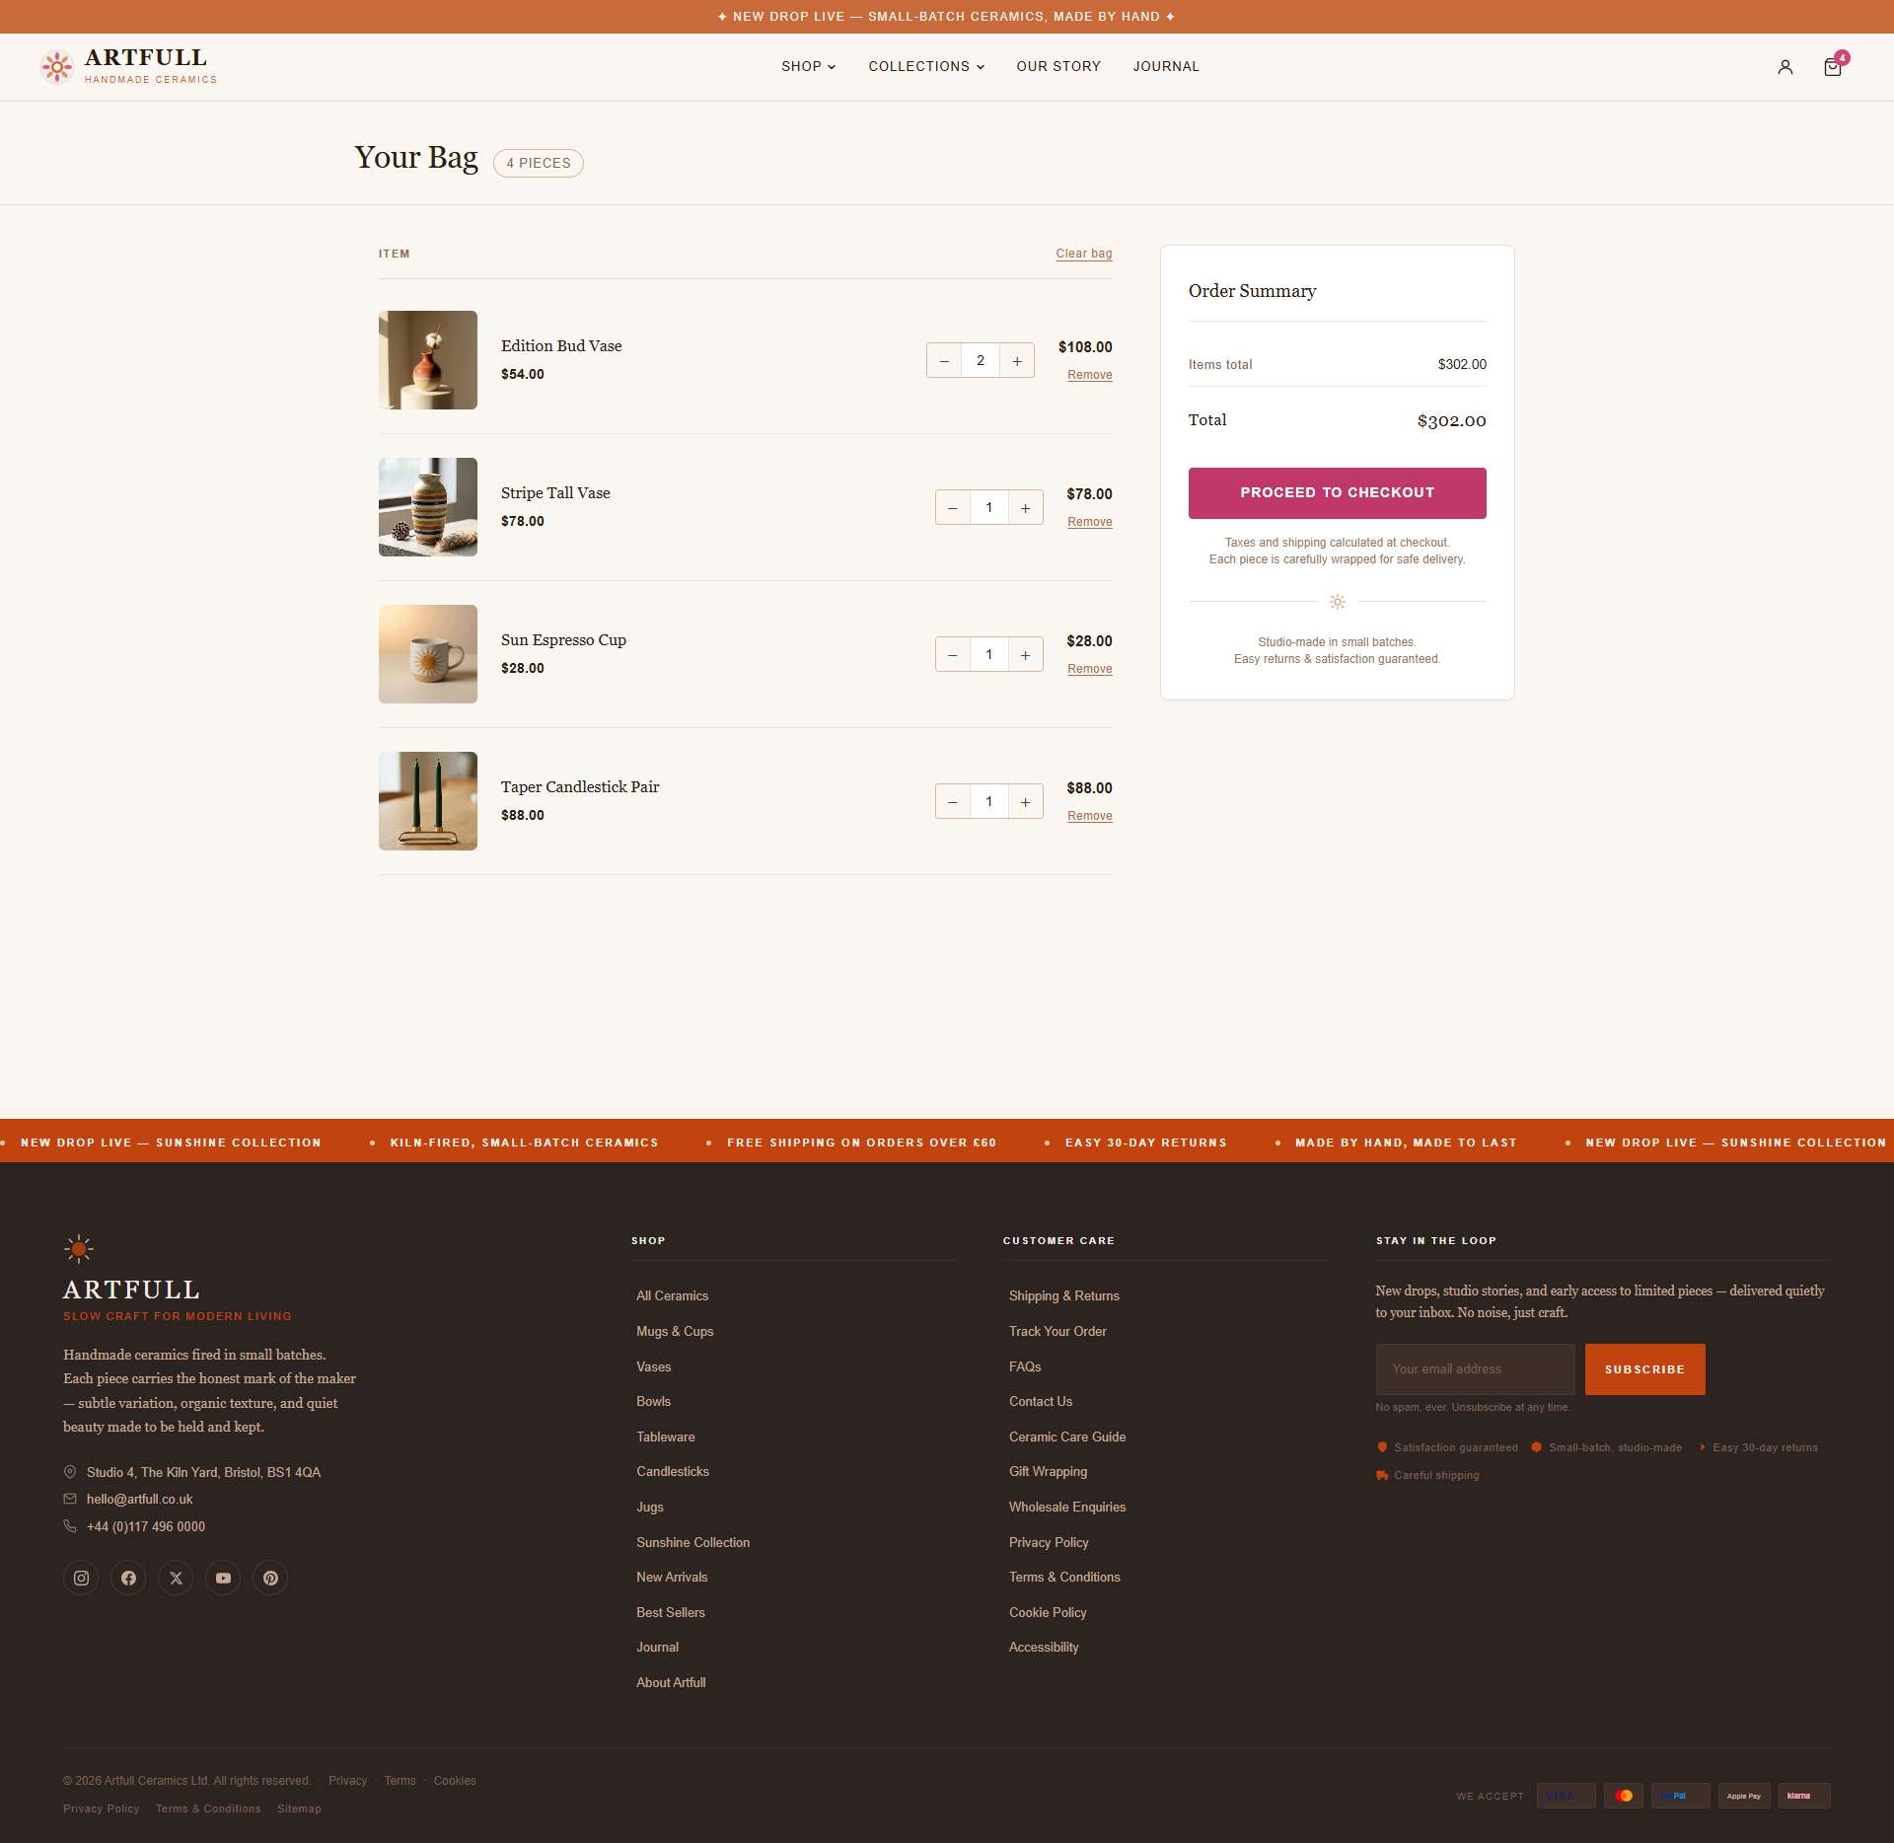Decrease Taper Candlestick Pair quantity
This screenshot has height=1843, width=1894.
pyautogui.click(x=953, y=802)
